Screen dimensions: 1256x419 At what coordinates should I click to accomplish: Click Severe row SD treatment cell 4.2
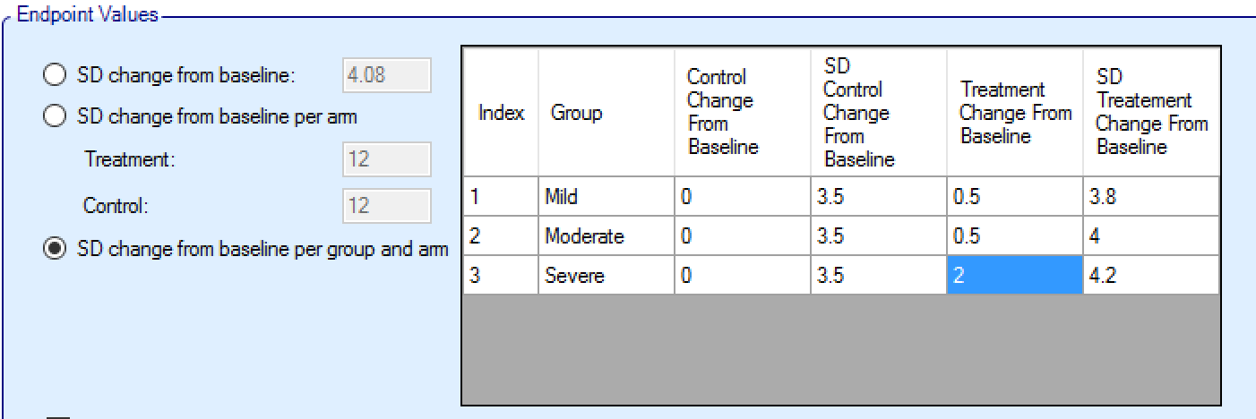[x=1151, y=276]
